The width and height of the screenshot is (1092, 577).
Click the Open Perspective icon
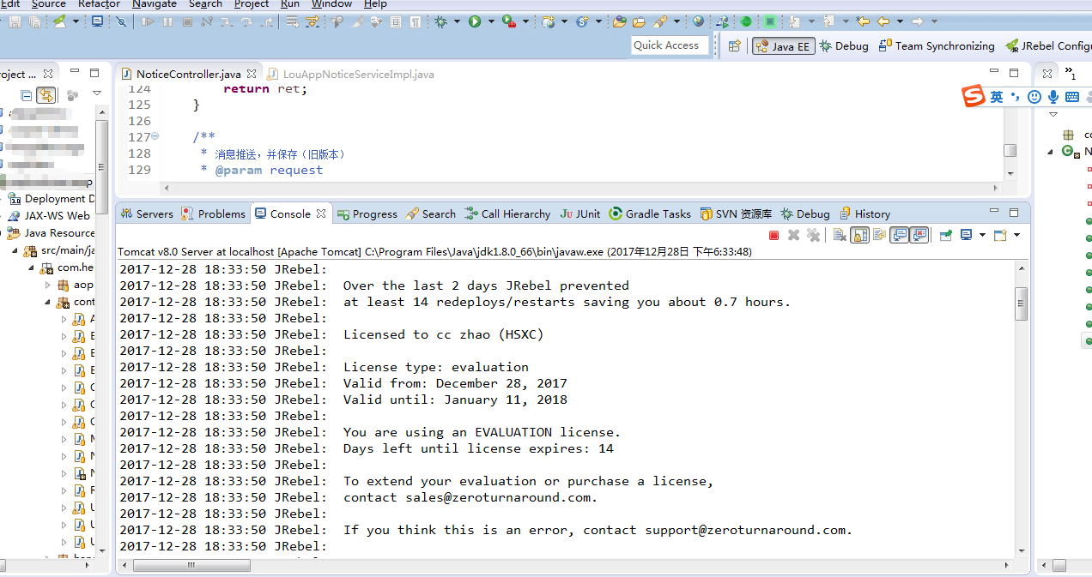(x=734, y=46)
